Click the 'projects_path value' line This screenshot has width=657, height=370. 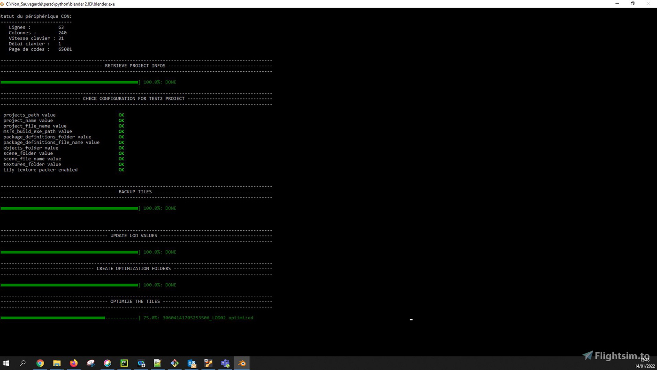point(30,115)
